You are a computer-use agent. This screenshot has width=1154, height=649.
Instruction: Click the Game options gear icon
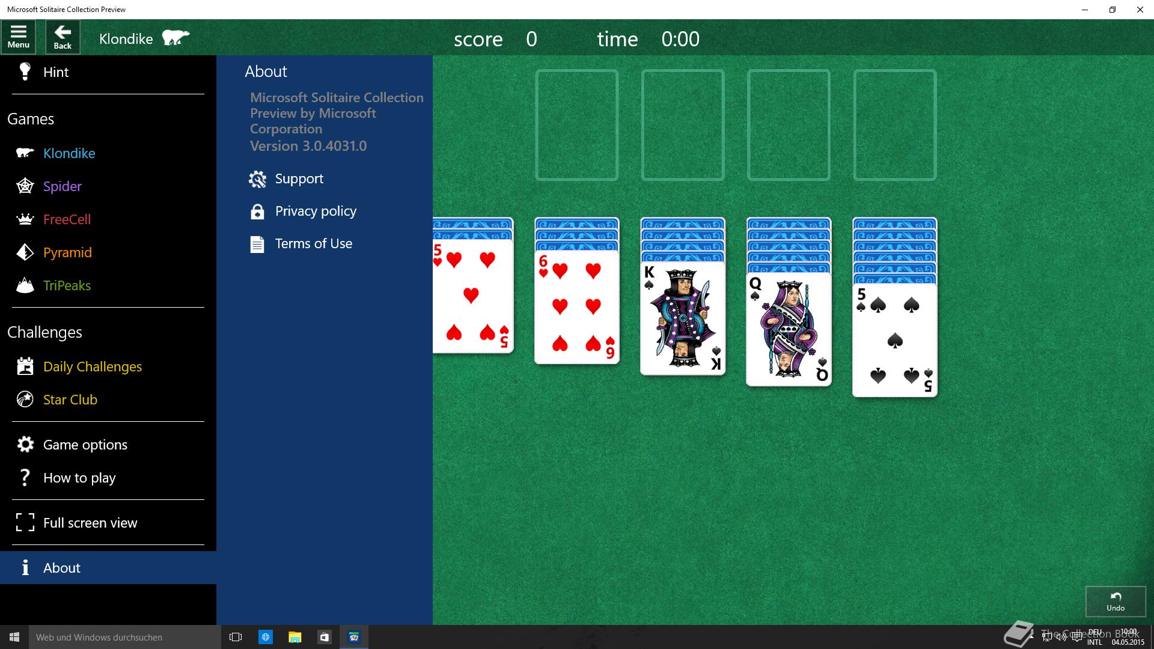tap(25, 445)
